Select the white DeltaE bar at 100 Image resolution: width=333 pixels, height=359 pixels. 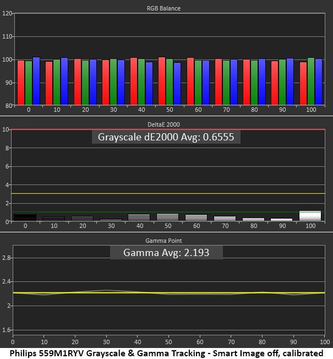pyautogui.click(x=310, y=216)
